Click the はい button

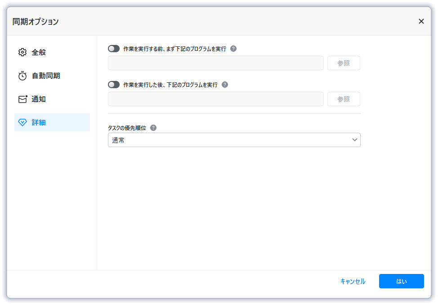coord(401,281)
